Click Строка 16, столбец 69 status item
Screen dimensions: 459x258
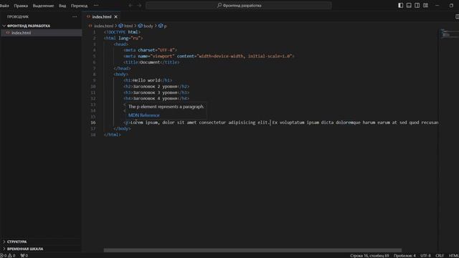369,256
